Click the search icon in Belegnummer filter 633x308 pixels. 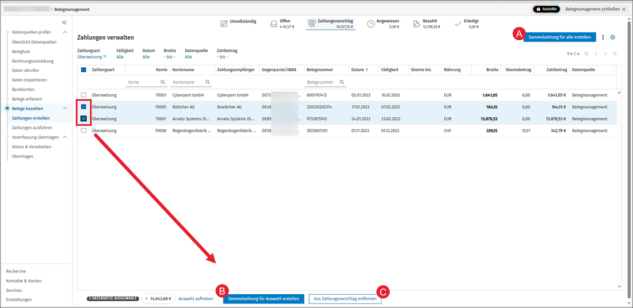tap(342, 82)
